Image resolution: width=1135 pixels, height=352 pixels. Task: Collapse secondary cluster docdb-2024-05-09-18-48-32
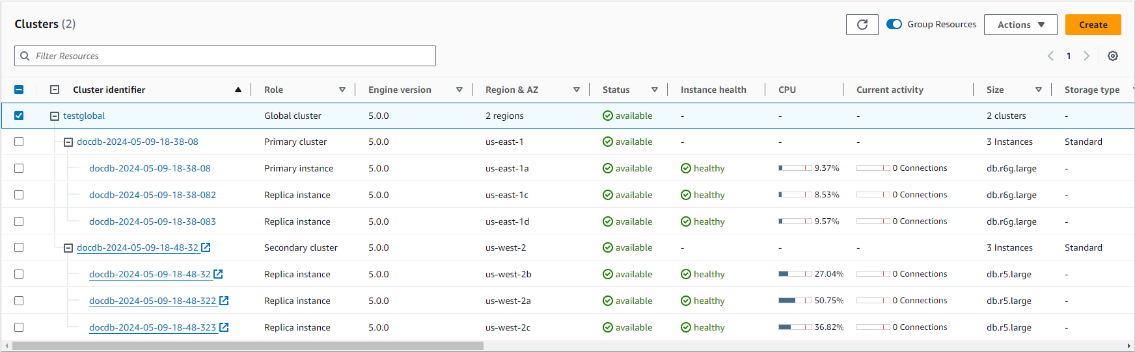coord(68,248)
